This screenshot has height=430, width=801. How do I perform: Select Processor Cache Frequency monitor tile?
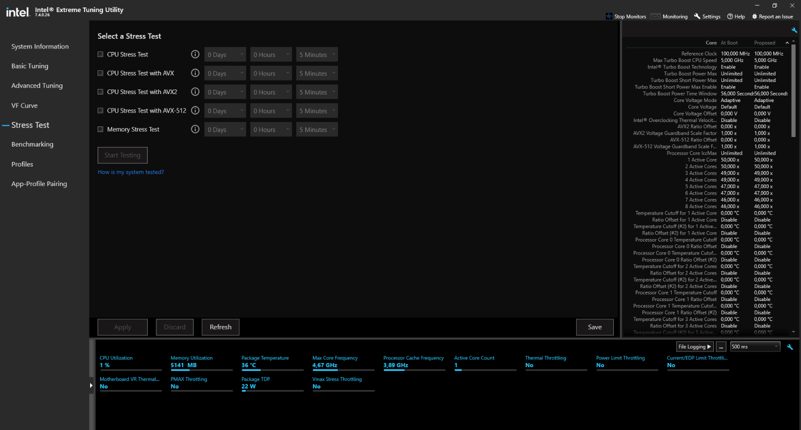coord(415,363)
